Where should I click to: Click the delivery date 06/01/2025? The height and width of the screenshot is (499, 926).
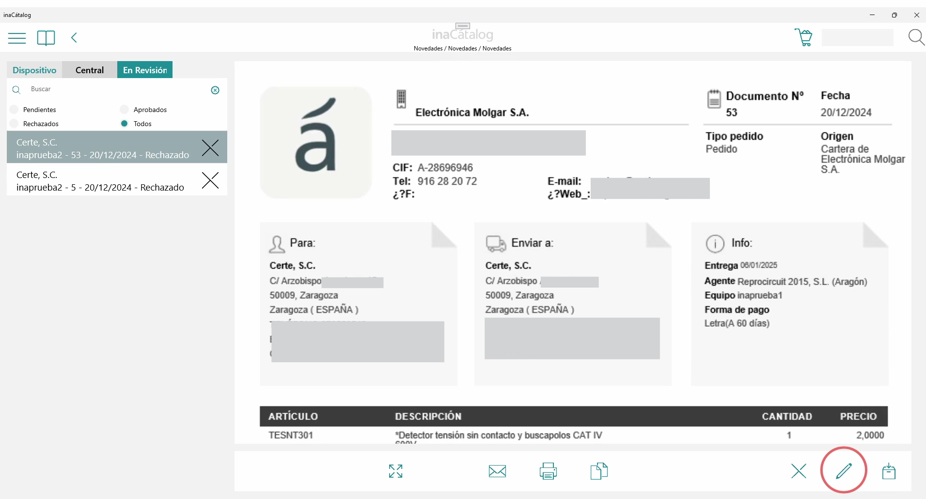click(x=759, y=265)
